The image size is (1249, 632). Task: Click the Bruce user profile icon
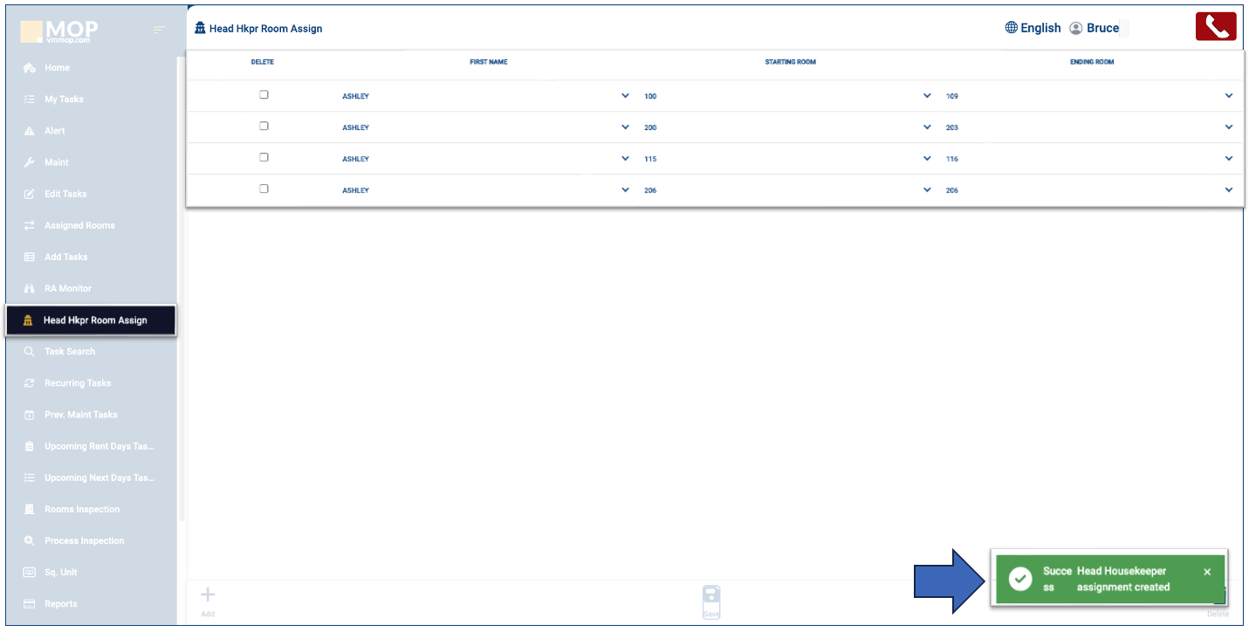coord(1076,28)
